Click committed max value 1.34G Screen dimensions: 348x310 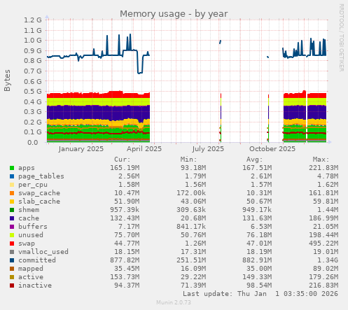pyautogui.click(x=327, y=260)
